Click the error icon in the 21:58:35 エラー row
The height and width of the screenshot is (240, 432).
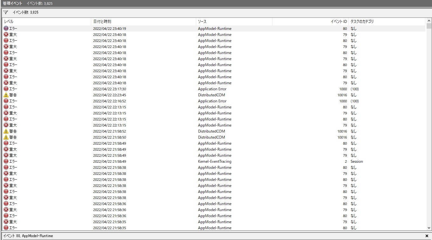(6, 228)
